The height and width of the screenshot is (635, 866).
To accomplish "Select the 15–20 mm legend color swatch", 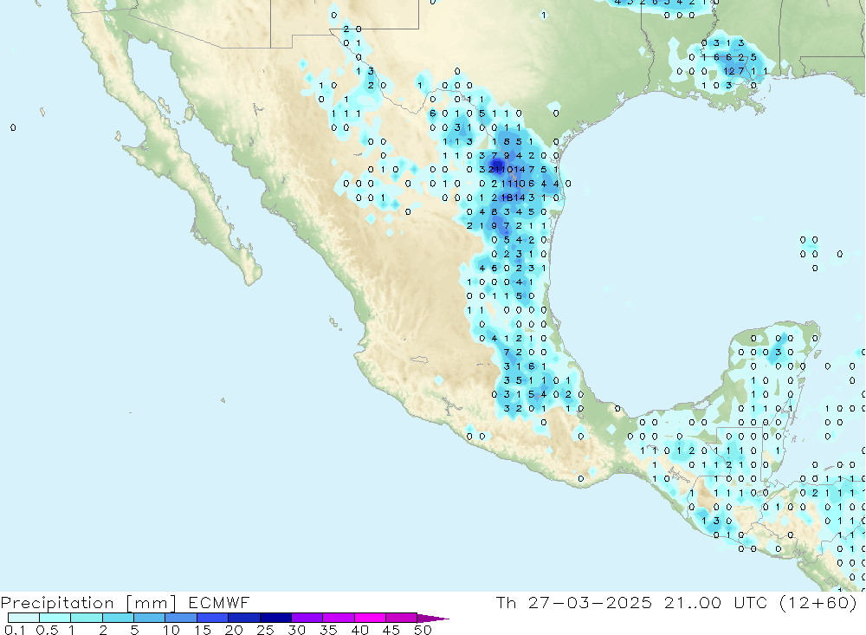I will tap(213, 618).
